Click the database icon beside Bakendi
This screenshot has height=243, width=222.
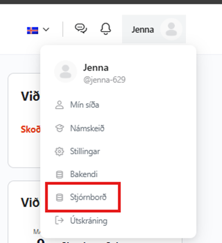click(x=59, y=174)
